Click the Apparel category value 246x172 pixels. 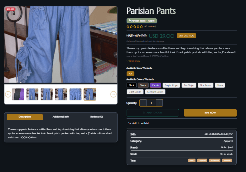tap(228, 141)
